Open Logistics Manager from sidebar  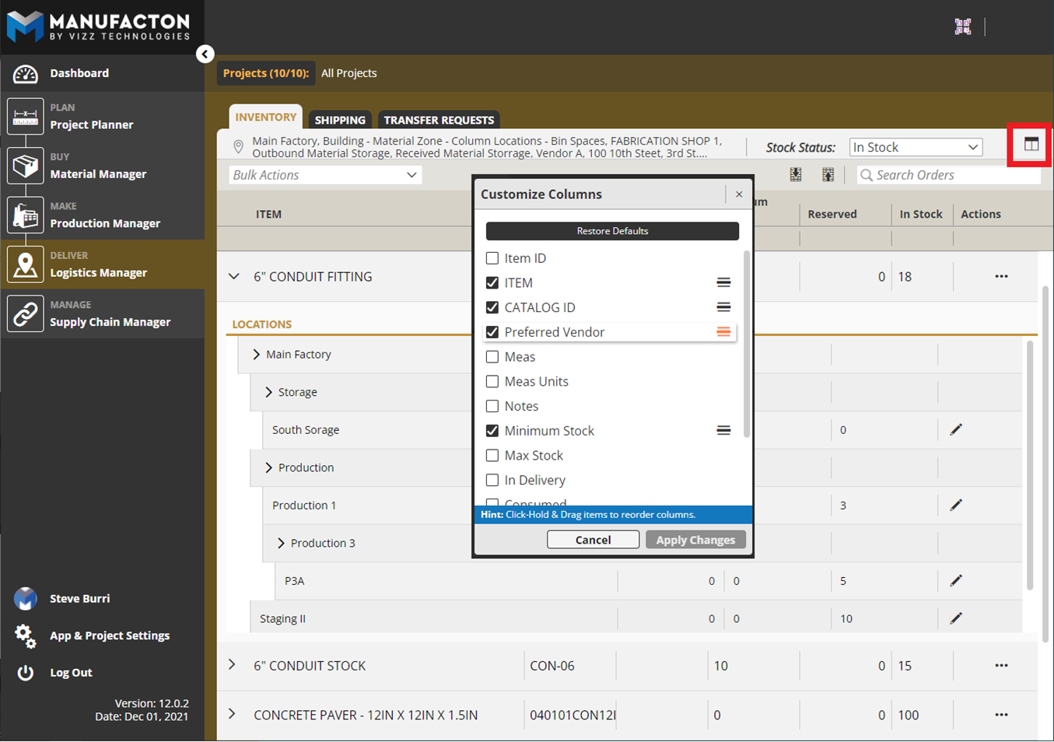pos(98,265)
